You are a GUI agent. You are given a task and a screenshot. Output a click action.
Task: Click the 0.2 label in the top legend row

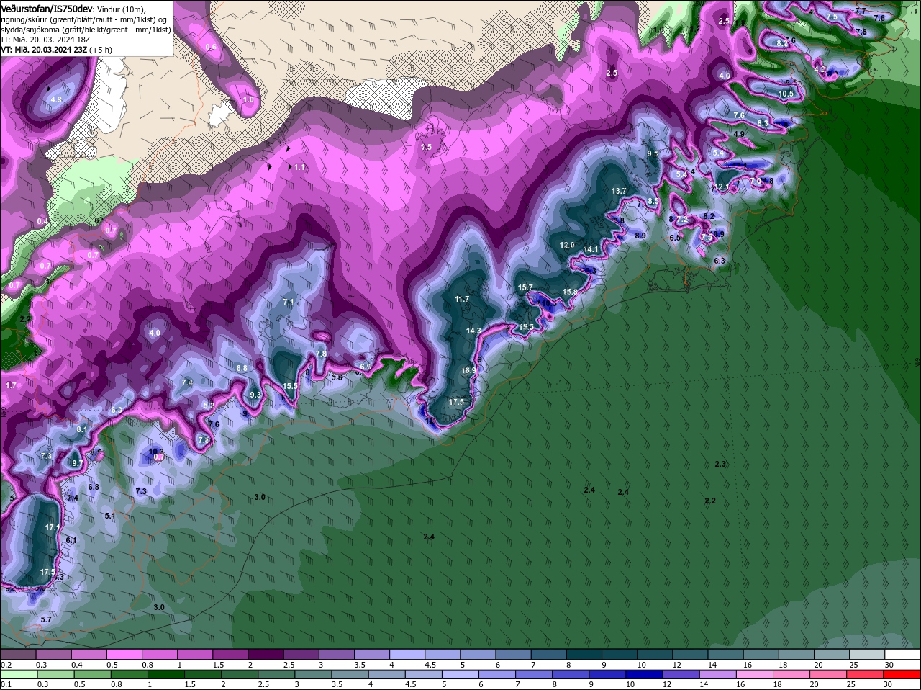[6, 664]
